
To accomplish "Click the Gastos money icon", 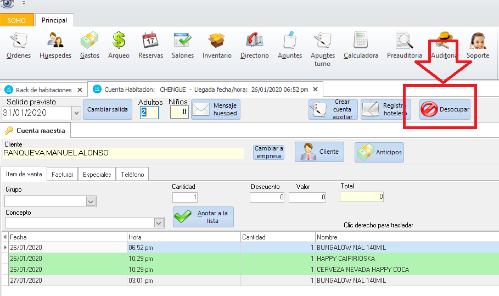I will [89, 46].
